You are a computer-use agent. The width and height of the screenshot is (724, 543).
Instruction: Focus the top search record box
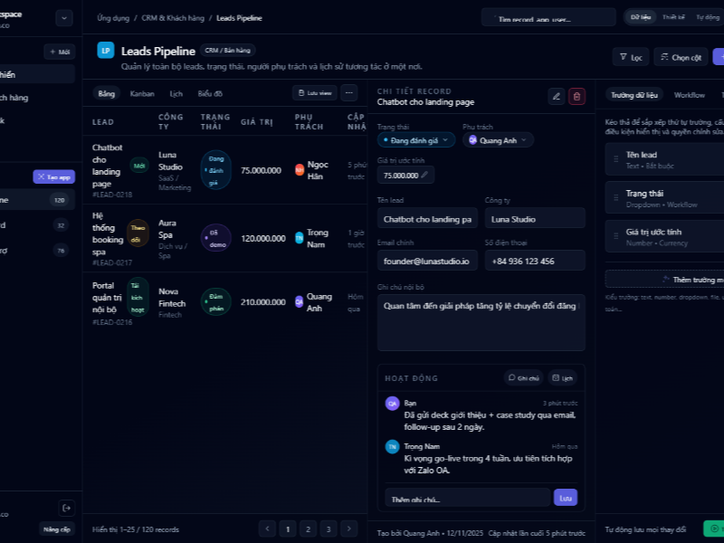tap(548, 17)
